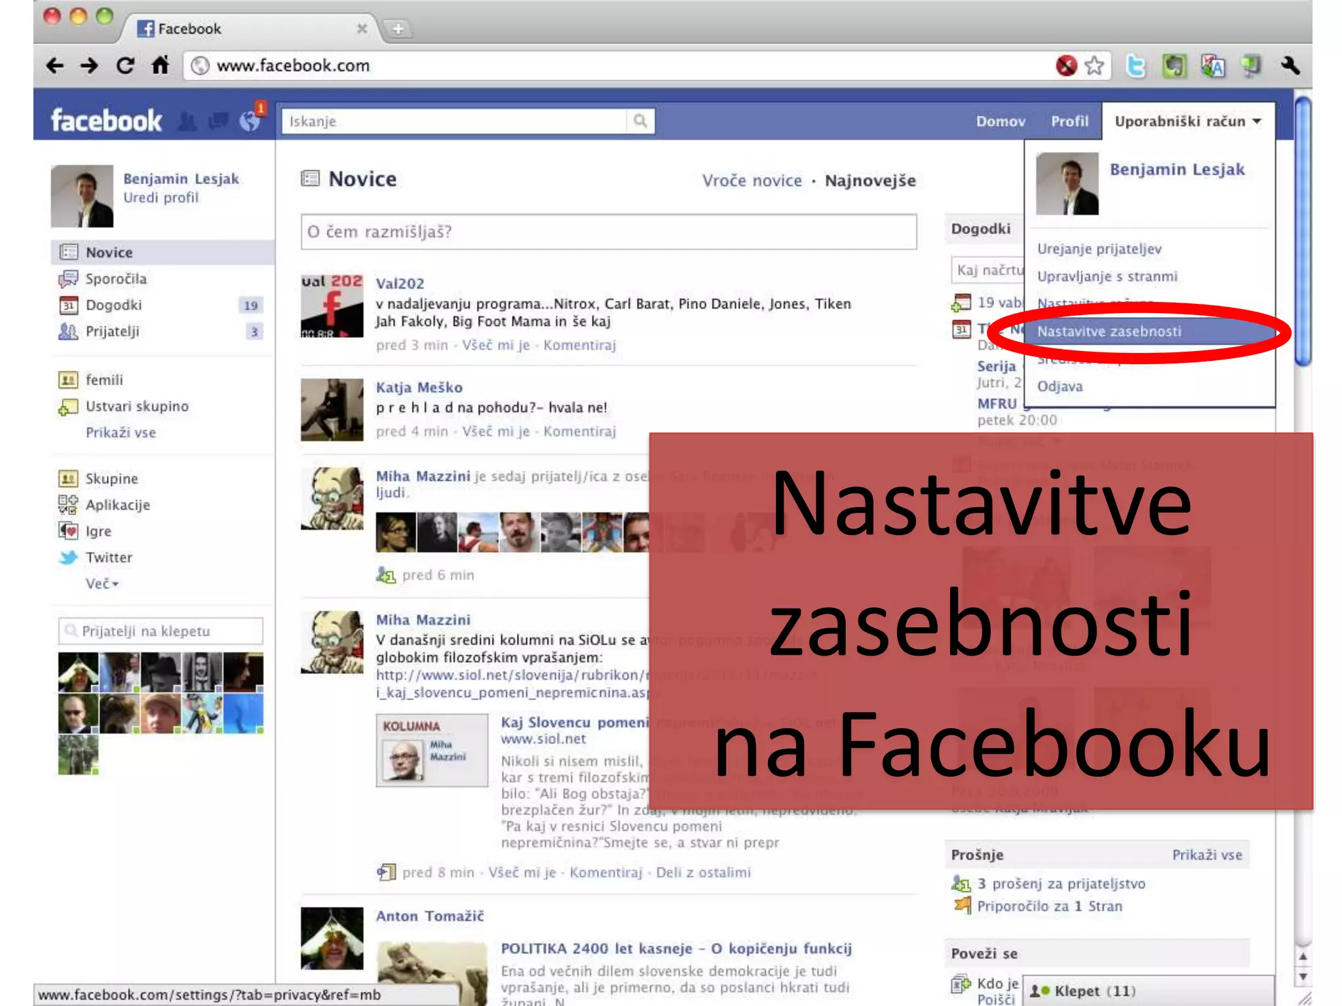Click Deli z ostalimi link
The image size is (1342, 1006).
(x=703, y=872)
